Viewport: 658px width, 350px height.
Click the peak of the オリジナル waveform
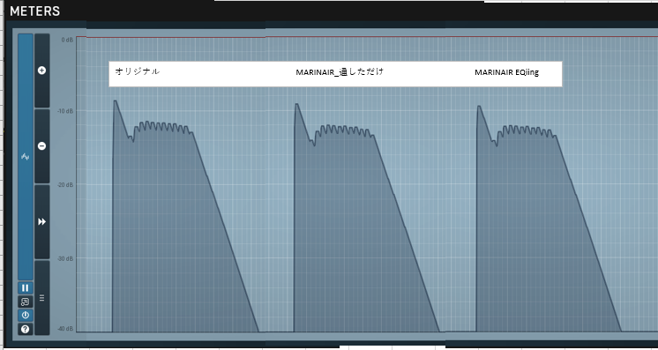pos(115,101)
